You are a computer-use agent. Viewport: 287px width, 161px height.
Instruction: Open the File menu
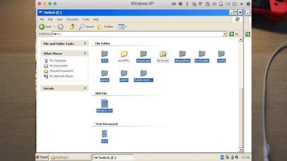[x=42, y=19]
